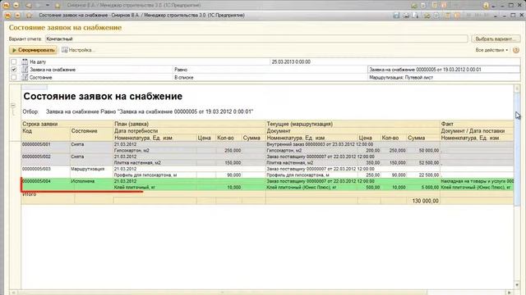Screen dimensions: 526x295
Task: Click the Сформировать generate button
Action: click(x=33, y=50)
